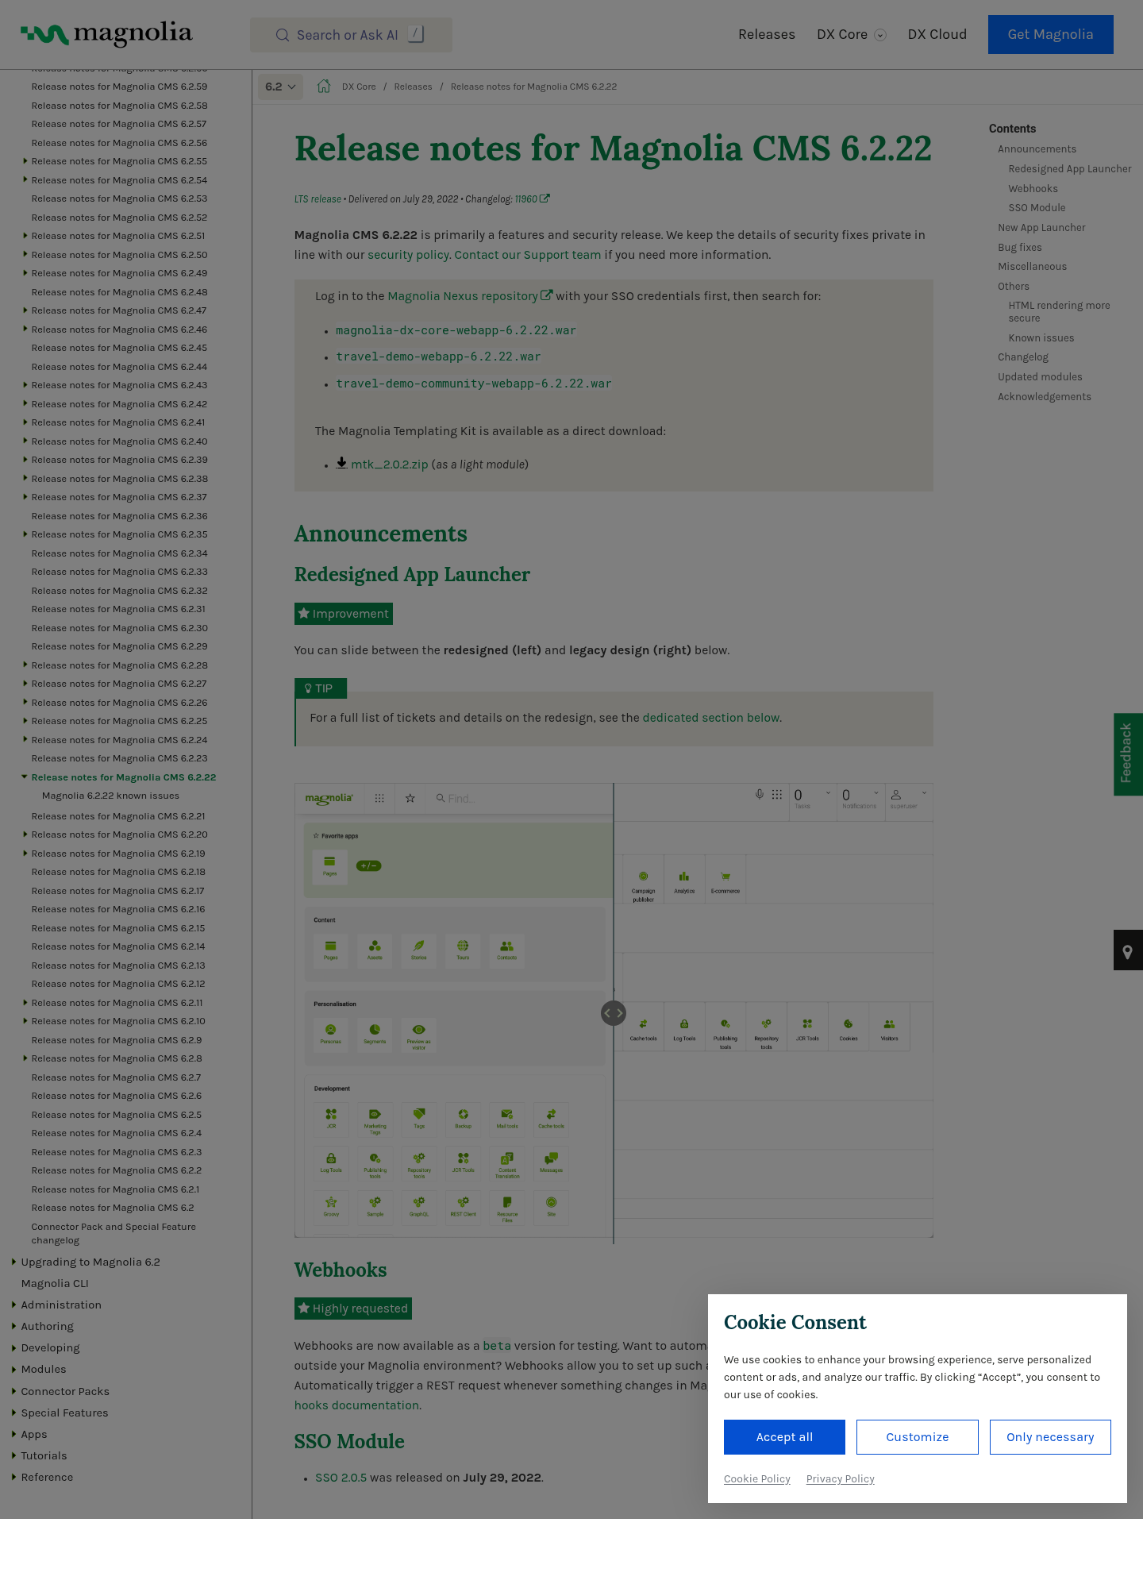
Task: Click the app grid icon in launcher preview
Action: click(379, 799)
